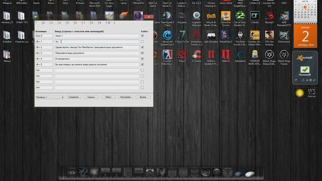Image resolution: width=322 pixels, height=181 pixels.
Task: Open the Настройки settings button
Action: point(125,97)
